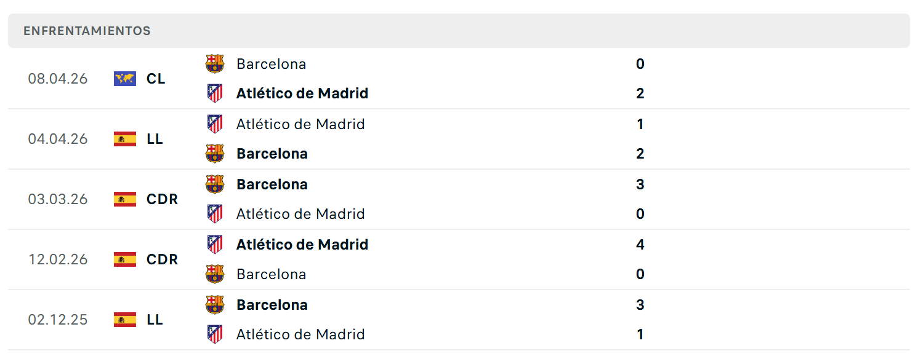Click Barcelona crest in the 03.03.26 match
Image resolution: width=918 pixels, height=359 pixels.
(x=215, y=184)
